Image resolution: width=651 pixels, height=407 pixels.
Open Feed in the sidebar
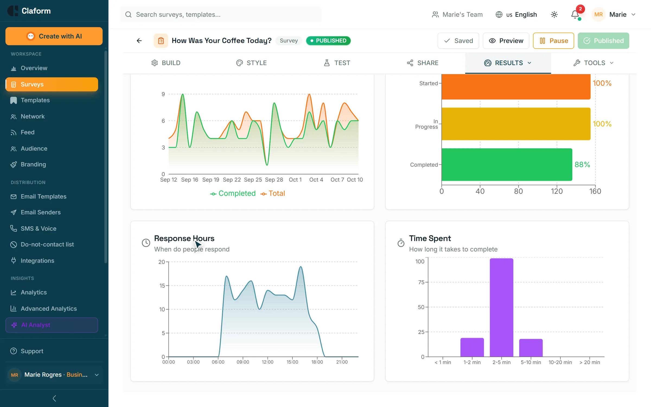pyautogui.click(x=52, y=132)
